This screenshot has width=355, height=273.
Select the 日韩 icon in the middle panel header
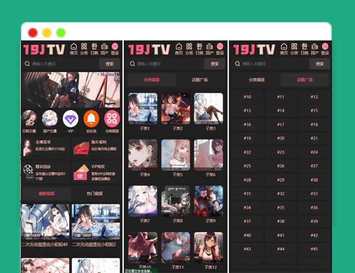pos(199,49)
